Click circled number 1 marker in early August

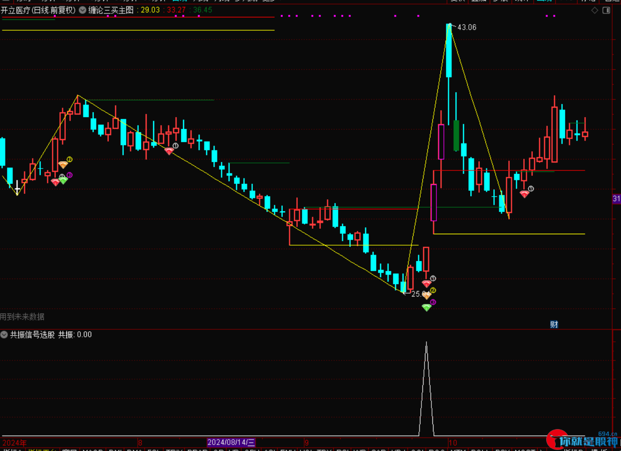point(176,146)
